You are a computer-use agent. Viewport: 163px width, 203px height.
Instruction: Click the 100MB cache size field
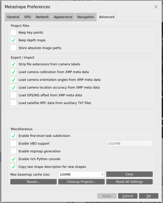point(81,174)
